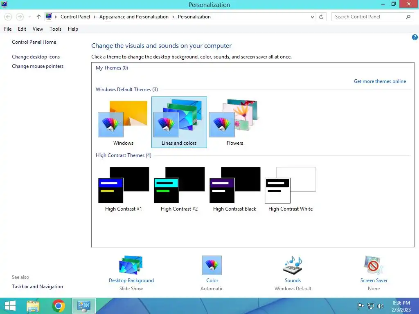Click Get more themes online

tap(380, 81)
